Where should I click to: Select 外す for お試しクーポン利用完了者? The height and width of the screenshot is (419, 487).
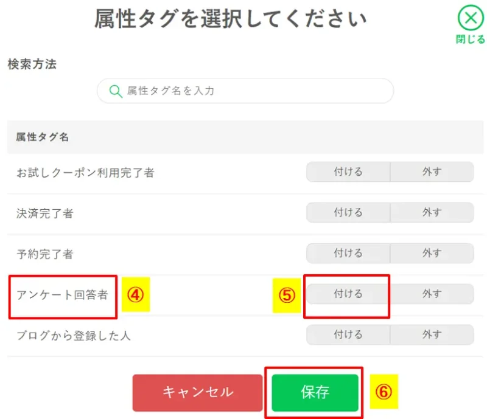click(x=432, y=172)
